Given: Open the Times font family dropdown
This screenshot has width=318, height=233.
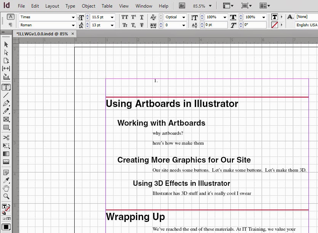Looking at the screenshot, I should click(x=73, y=17).
